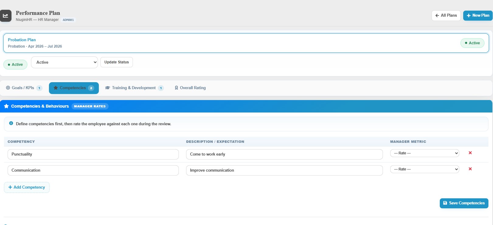Delete the Punctuality competency row

point(470,153)
